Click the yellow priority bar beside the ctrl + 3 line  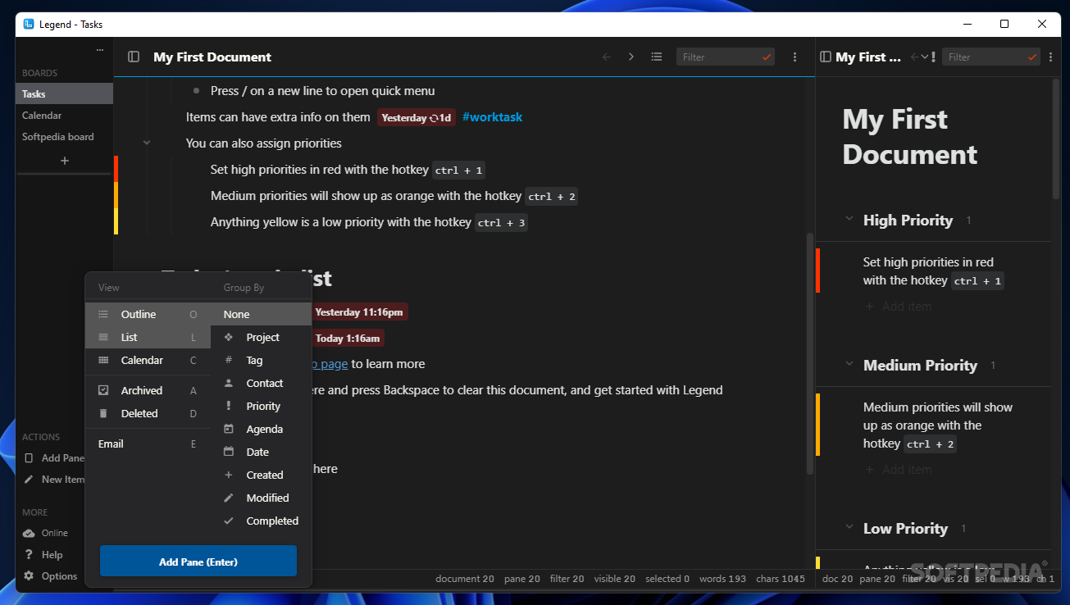(116, 221)
